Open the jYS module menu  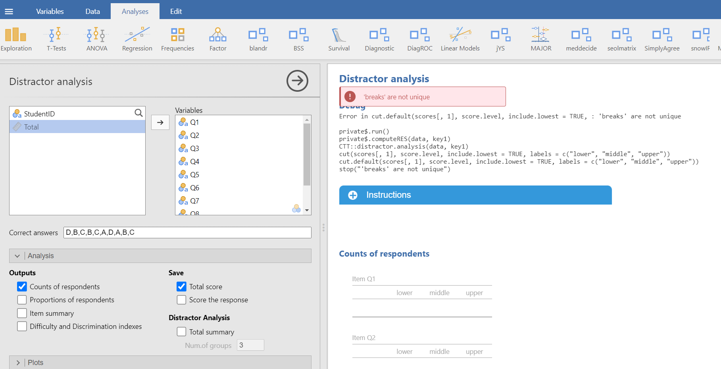500,39
